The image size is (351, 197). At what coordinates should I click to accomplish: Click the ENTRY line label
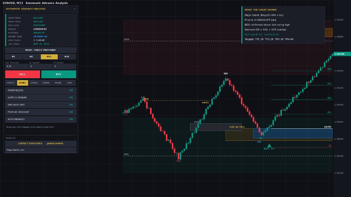[328, 127]
